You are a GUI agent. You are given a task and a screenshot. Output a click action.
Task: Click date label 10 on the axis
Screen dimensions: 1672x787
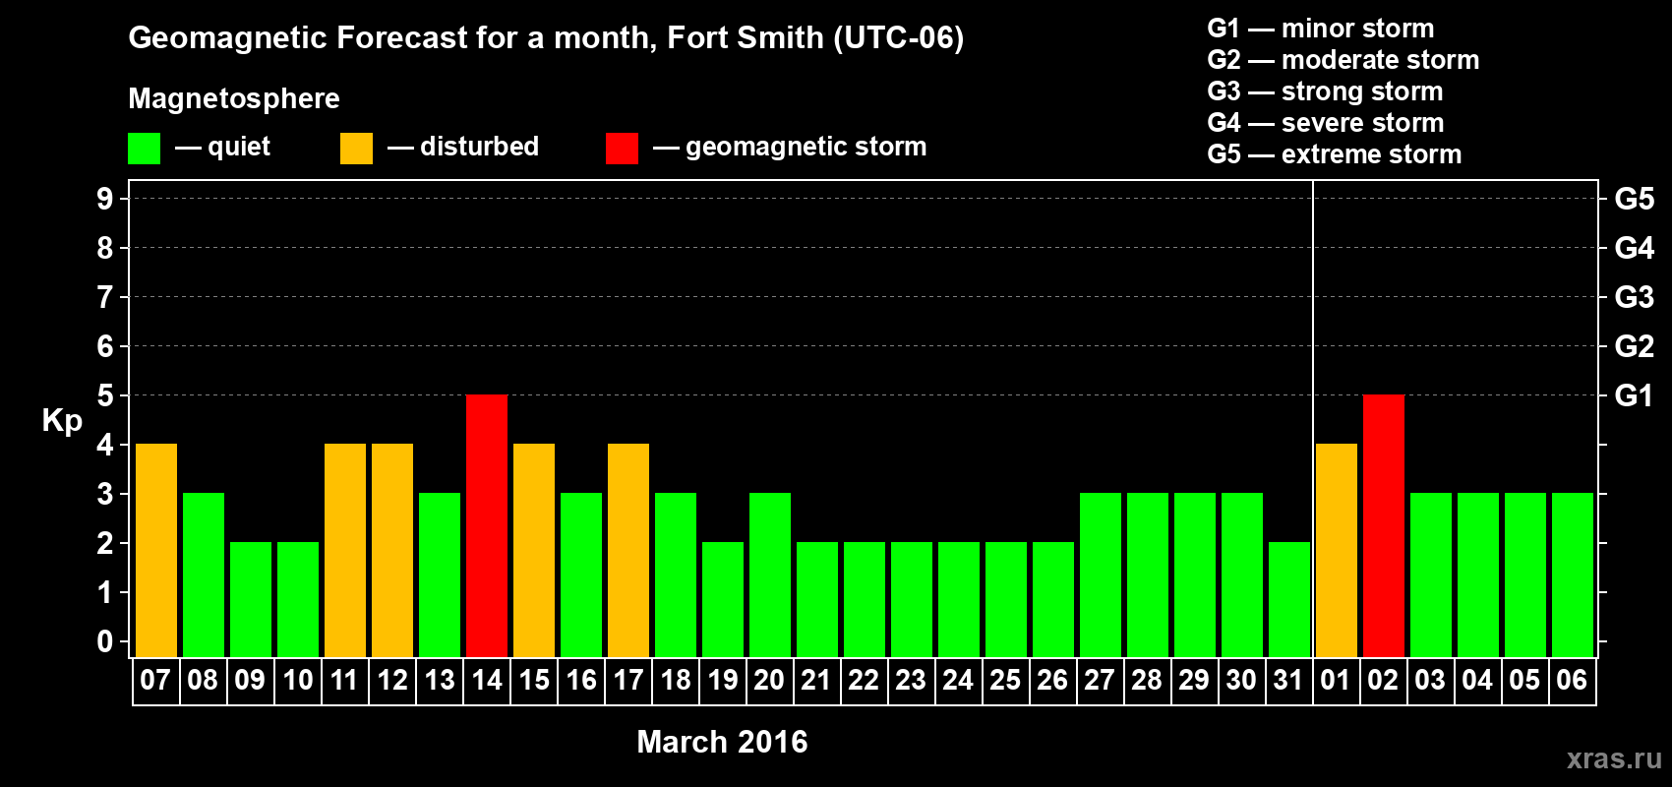(297, 680)
